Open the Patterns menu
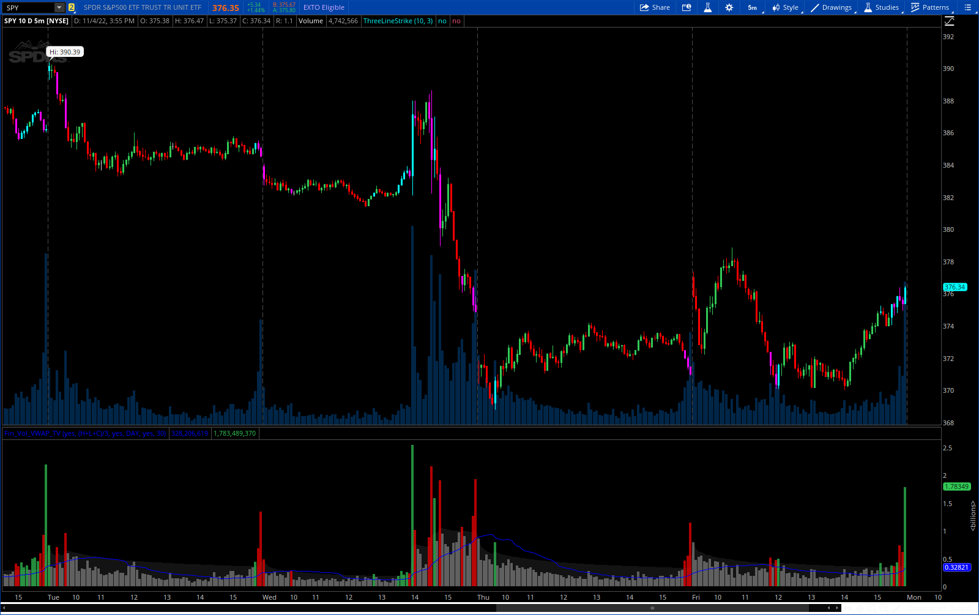 tap(930, 7)
